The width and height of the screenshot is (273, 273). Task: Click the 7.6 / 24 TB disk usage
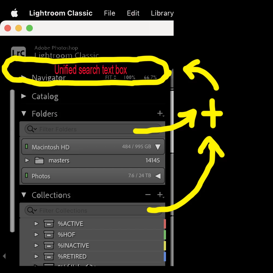[140, 176]
